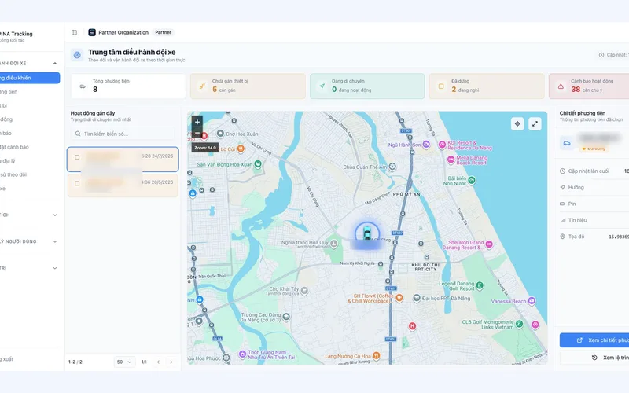Click SH FlowX Coffee marker icon
The image size is (629, 393).
click(399, 298)
